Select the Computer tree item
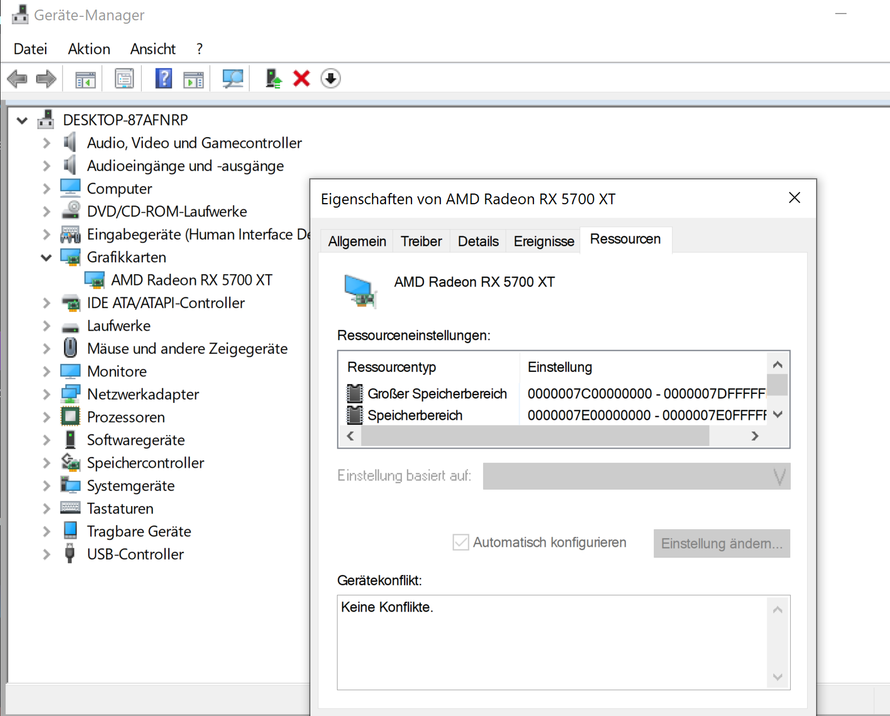This screenshot has height=716, width=890. [x=119, y=188]
